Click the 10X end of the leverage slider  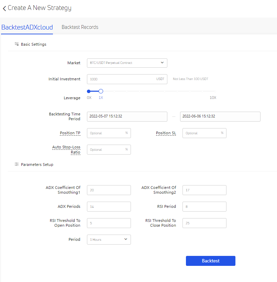coord(213,91)
